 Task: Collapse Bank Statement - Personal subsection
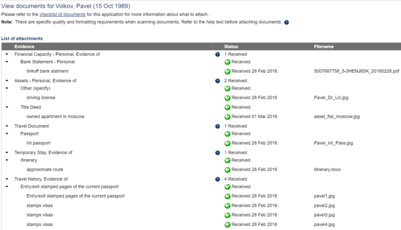[x=7, y=62]
